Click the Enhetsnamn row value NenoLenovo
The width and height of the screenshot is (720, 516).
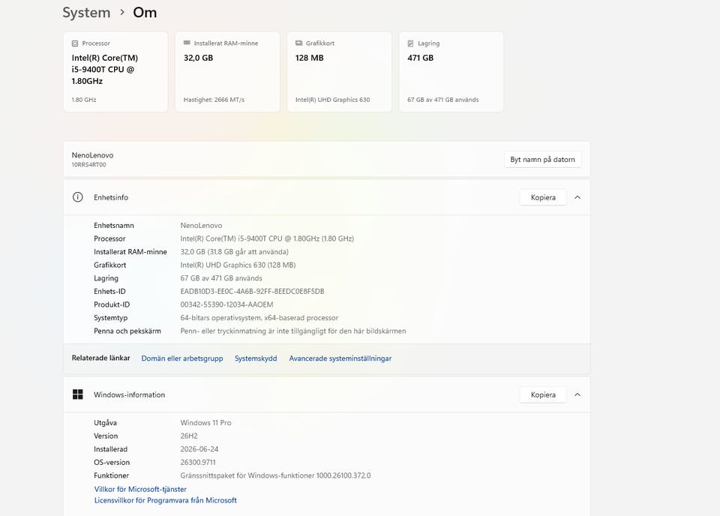click(x=201, y=226)
